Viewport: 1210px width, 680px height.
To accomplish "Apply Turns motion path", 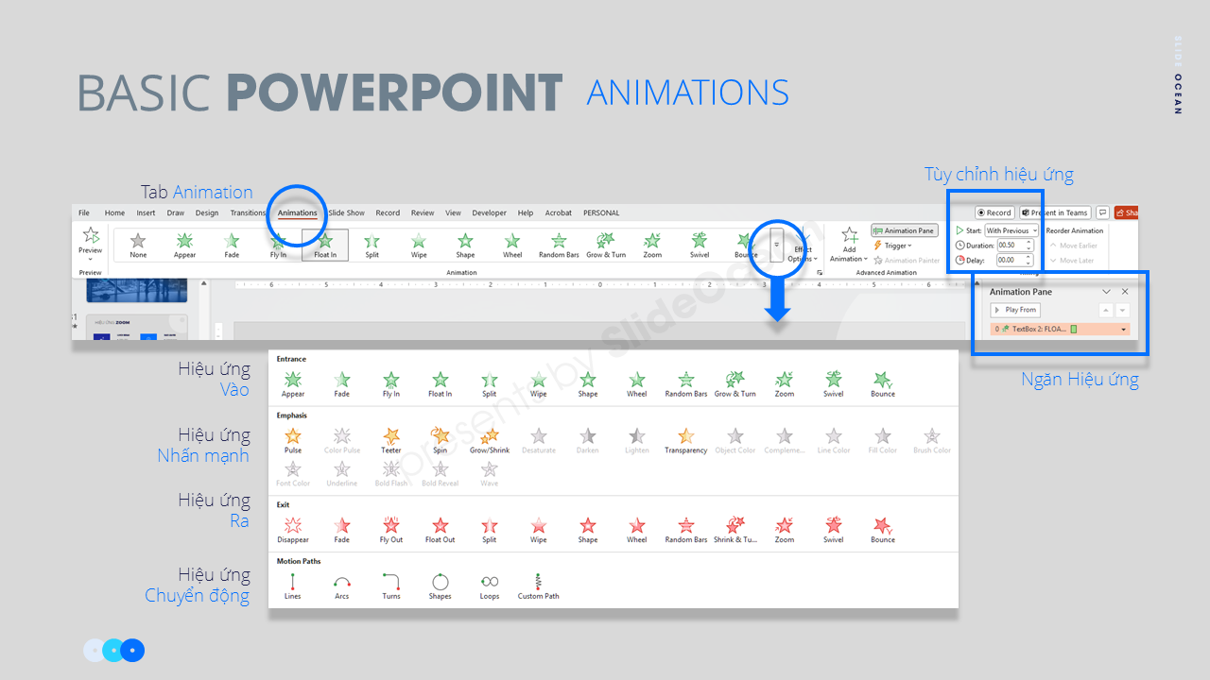I will [x=391, y=586].
